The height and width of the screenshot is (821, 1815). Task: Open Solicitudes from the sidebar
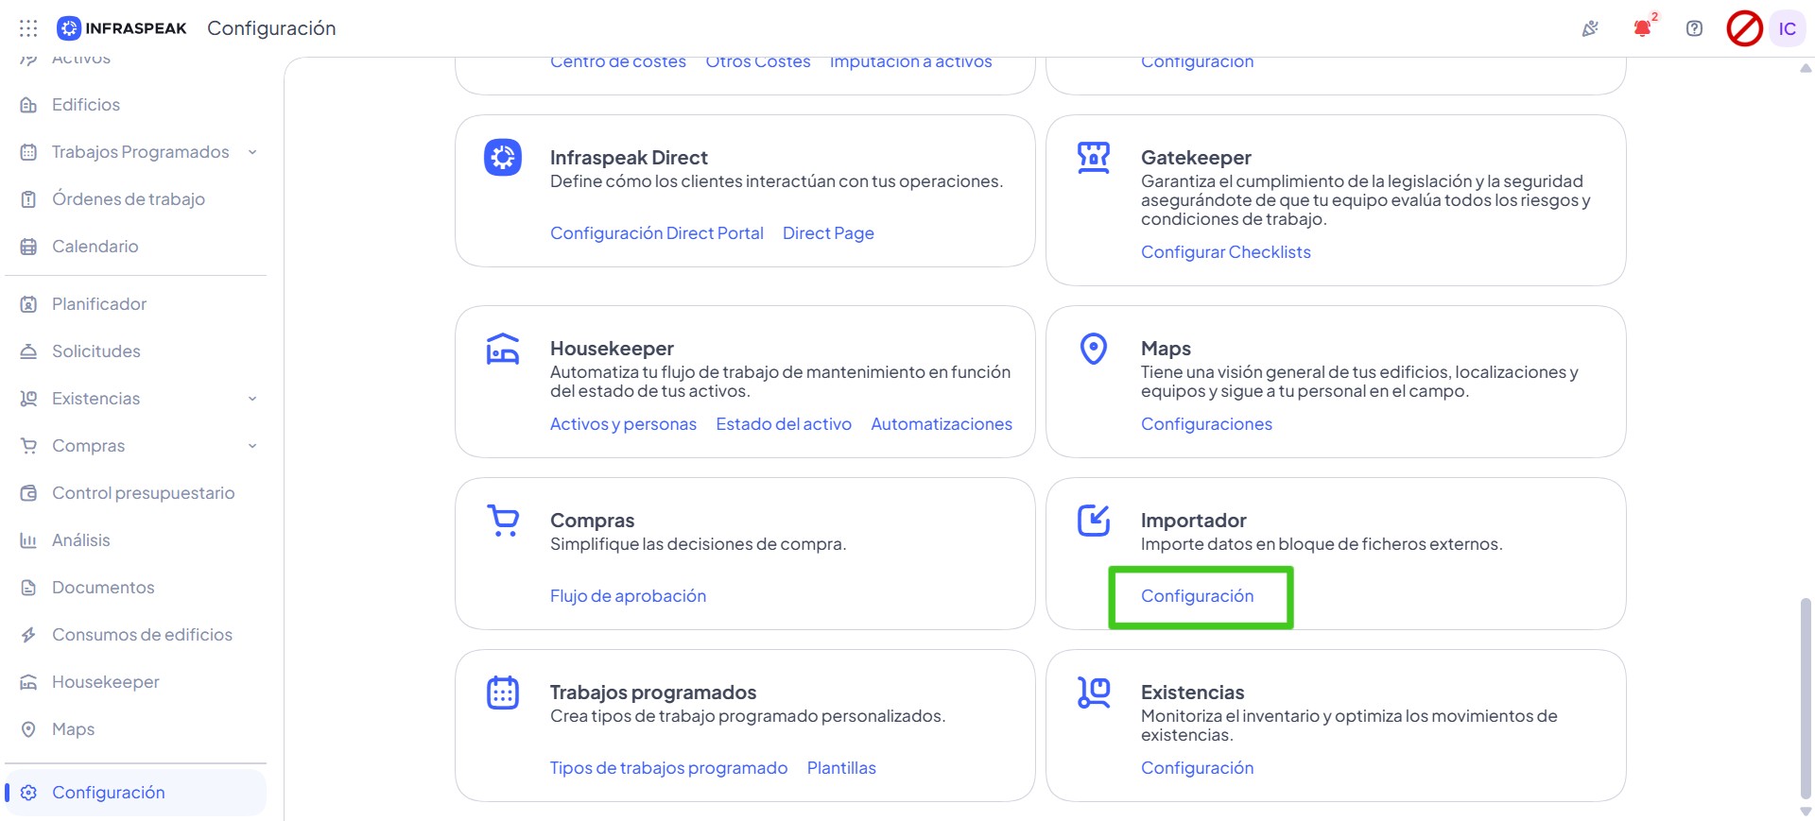(96, 351)
